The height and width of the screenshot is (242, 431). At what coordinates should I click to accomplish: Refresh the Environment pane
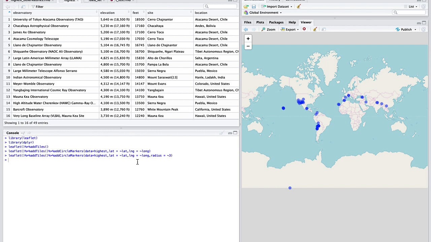click(x=424, y=6)
